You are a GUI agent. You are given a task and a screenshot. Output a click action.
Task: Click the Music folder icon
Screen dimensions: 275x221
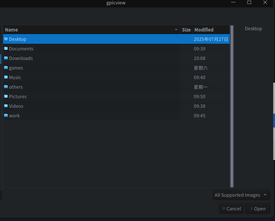tap(6, 77)
